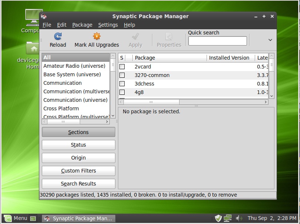Click the sections list horizontal scrollbar thumb

pos(63,122)
